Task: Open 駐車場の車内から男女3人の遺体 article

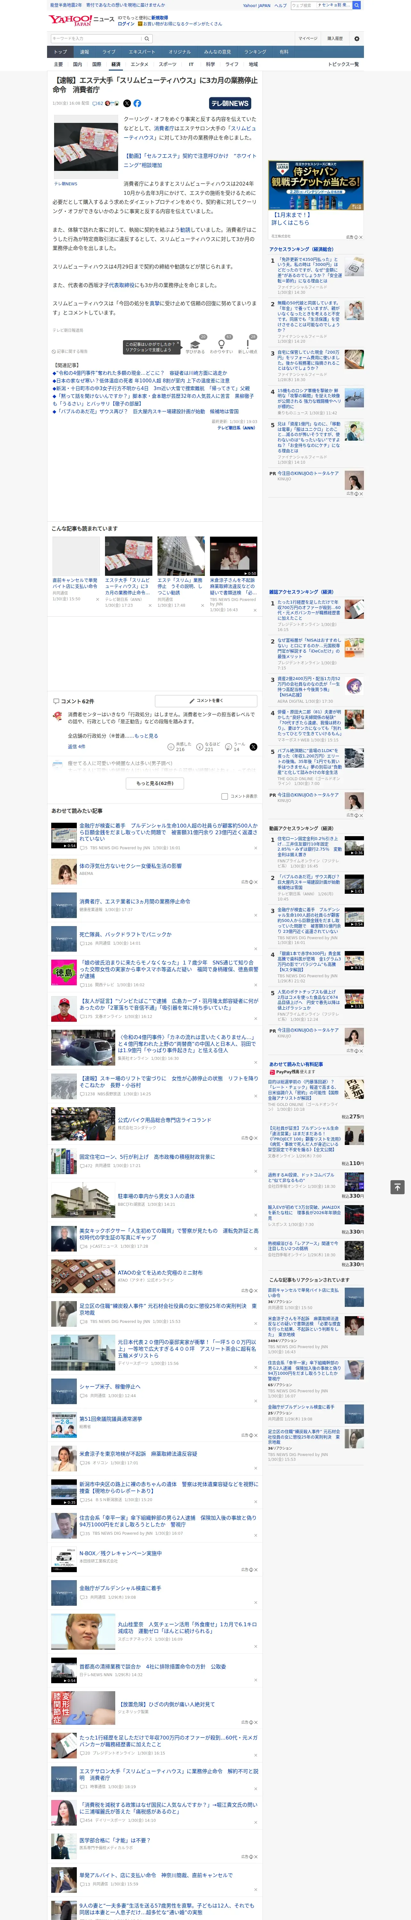Action: [x=156, y=1196]
